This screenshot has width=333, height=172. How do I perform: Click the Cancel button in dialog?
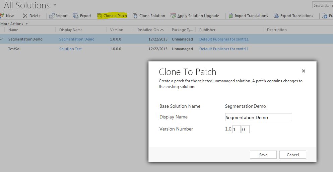point(293,155)
